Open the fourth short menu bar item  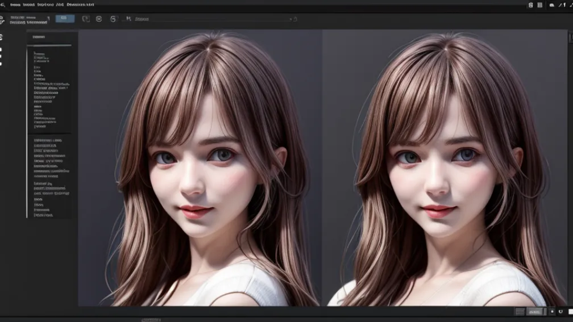click(60, 5)
